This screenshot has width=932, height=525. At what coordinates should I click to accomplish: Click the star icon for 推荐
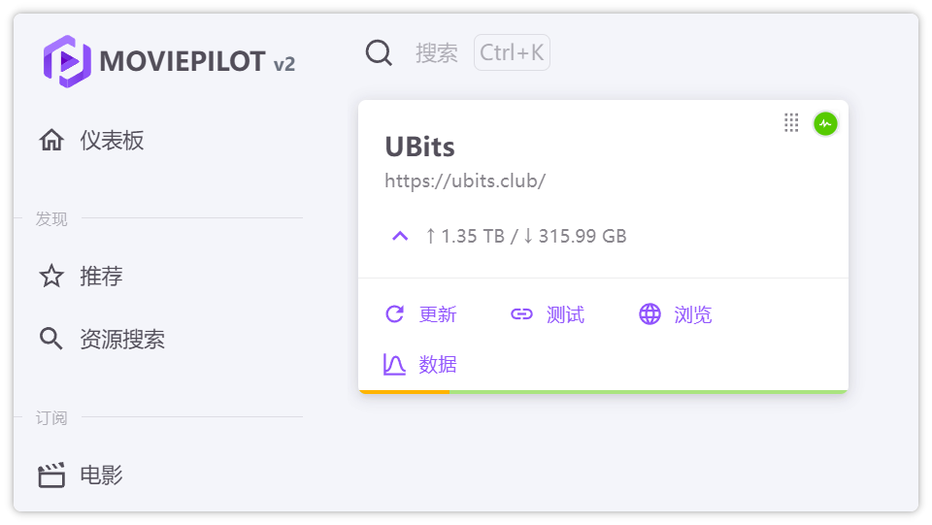click(51, 277)
